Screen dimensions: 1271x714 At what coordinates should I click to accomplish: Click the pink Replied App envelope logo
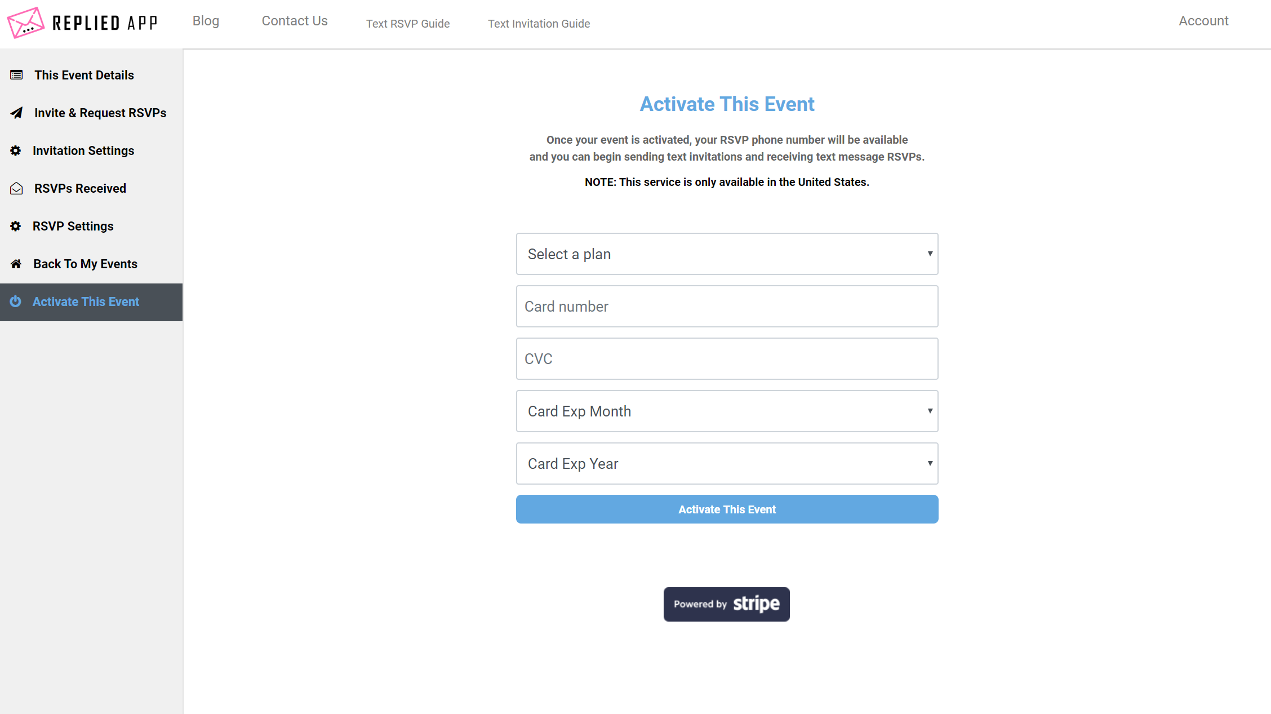click(x=25, y=23)
